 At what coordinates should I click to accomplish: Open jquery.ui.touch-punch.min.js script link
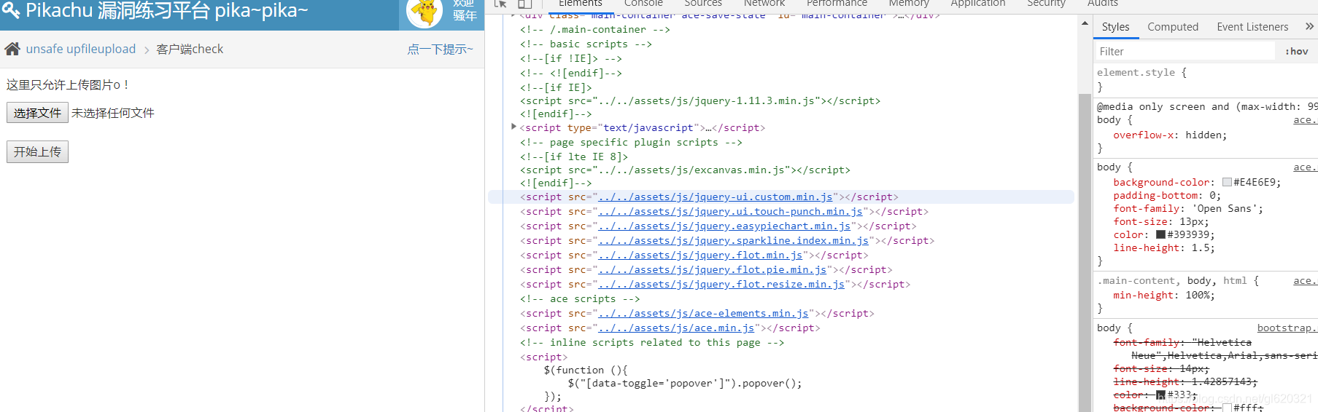coord(730,211)
